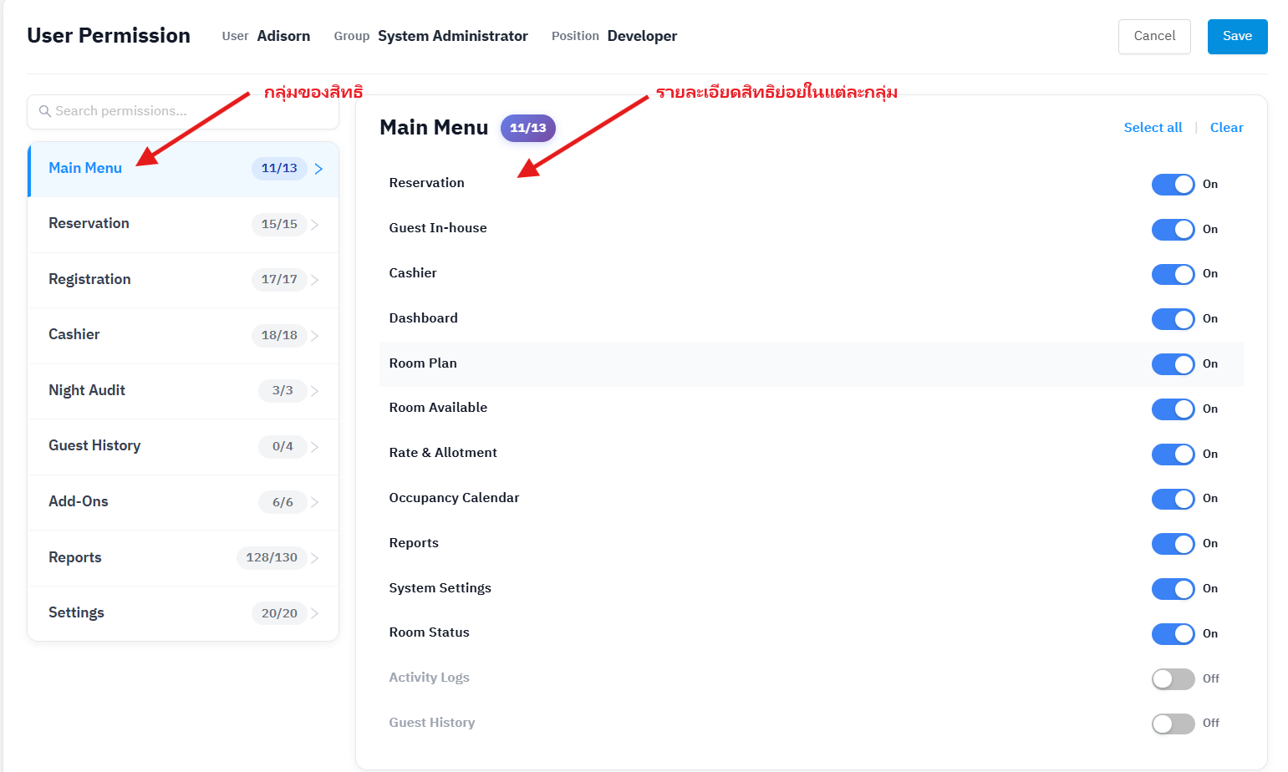Switch off the Dashboard permission toggle
This screenshot has width=1288, height=772.
(1173, 319)
